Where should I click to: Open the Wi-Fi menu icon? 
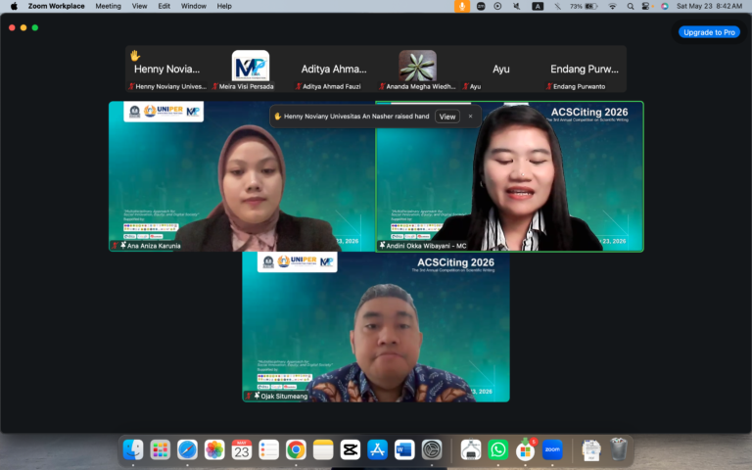612,6
